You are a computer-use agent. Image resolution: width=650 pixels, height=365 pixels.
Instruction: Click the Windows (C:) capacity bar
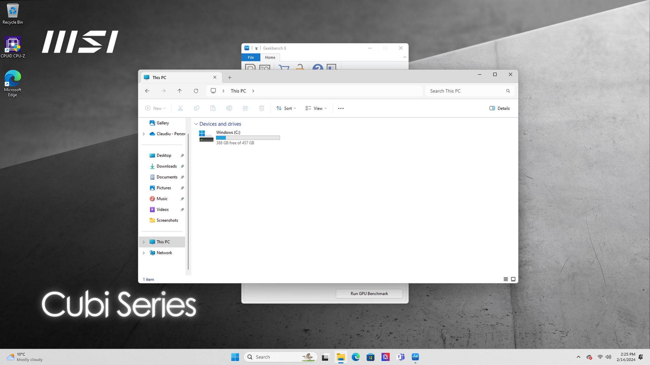tap(248, 138)
